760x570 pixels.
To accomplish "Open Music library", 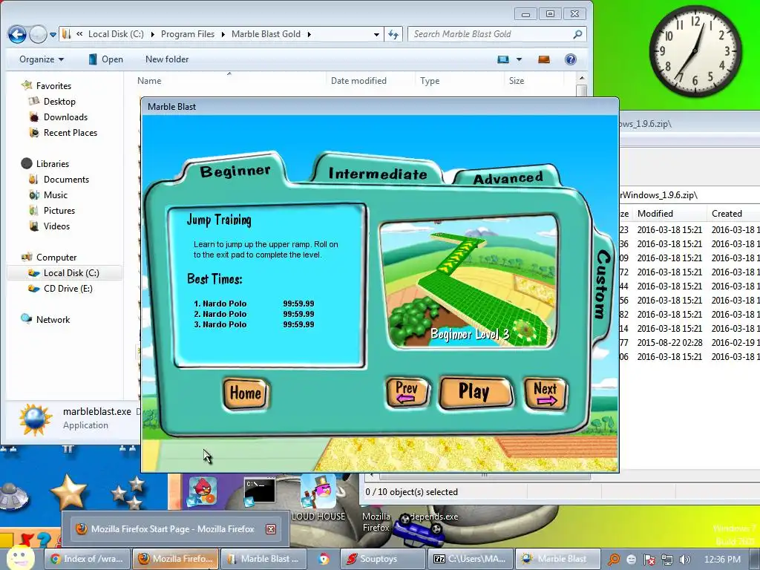I will click(x=55, y=195).
